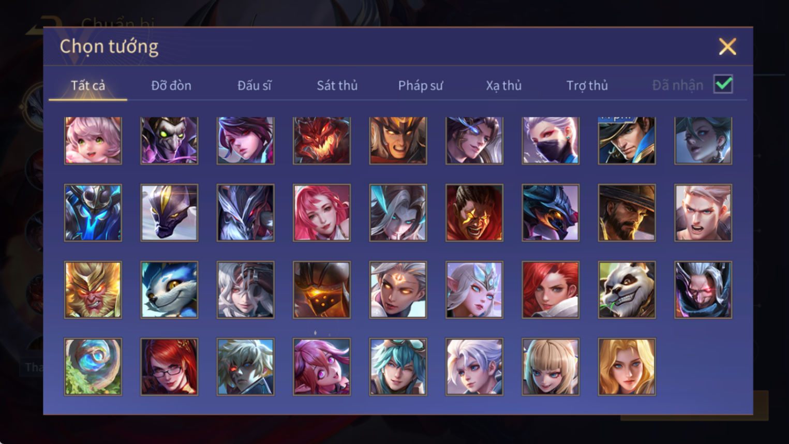
Task: Show the Sát thủ hero category
Action: click(x=337, y=85)
